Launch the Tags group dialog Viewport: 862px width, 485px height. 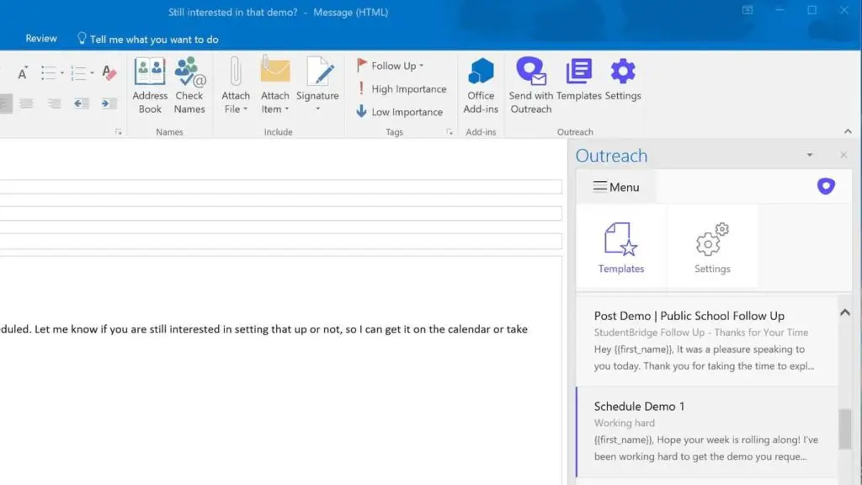tap(450, 132)
